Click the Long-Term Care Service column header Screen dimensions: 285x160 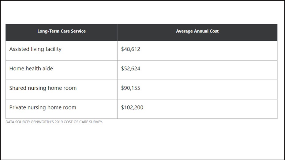click(x=62, y=32)
